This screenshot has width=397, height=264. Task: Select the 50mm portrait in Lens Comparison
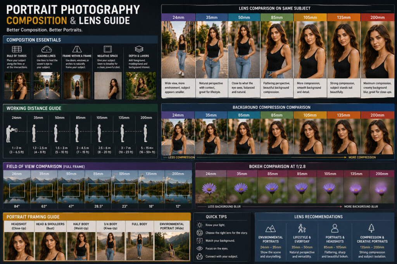tap(244, 50)
